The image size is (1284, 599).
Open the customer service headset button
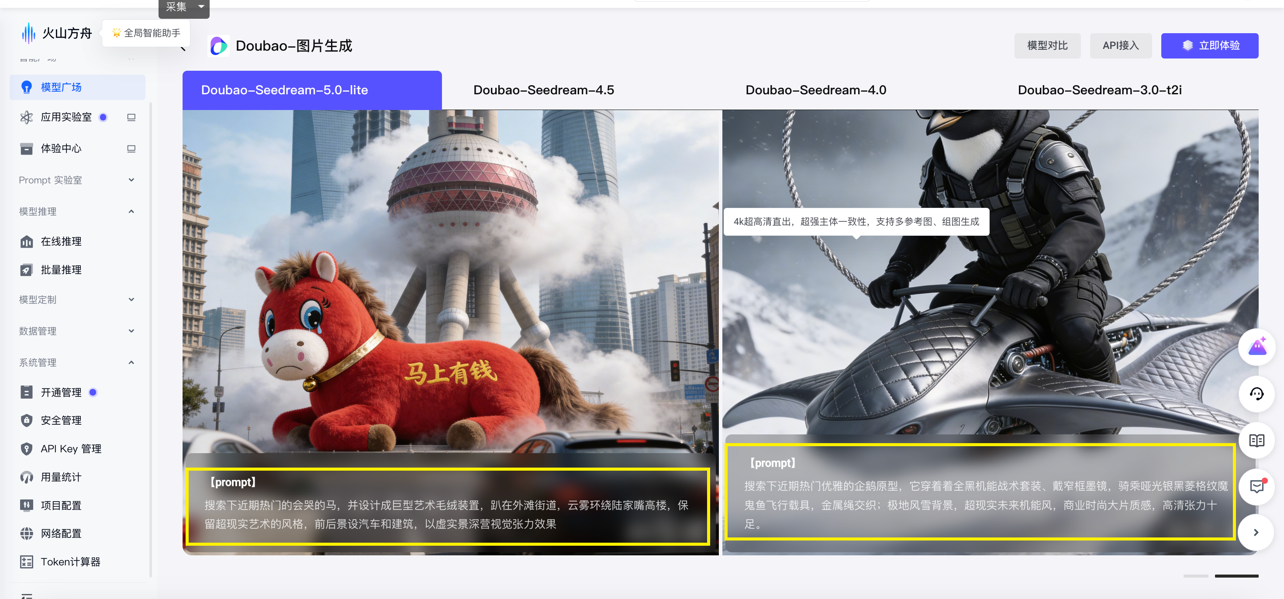pos(1256,394)
